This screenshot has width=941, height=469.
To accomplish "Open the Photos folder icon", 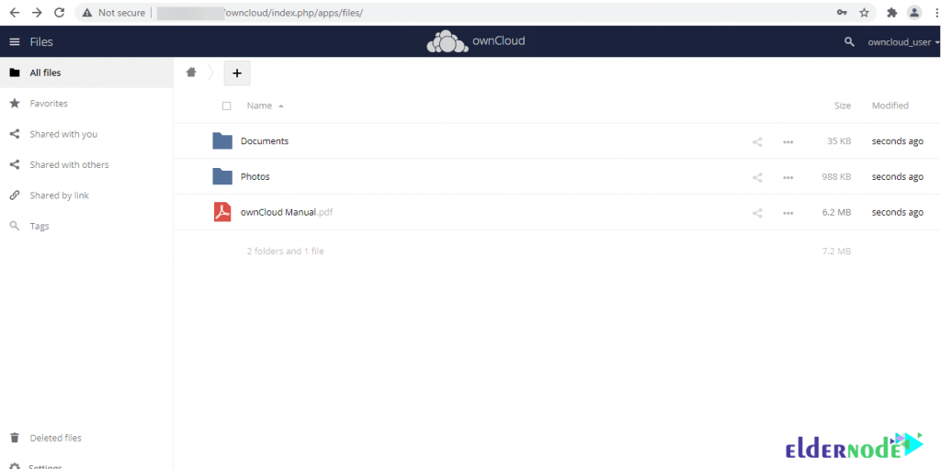I will [x=222, y=176].
